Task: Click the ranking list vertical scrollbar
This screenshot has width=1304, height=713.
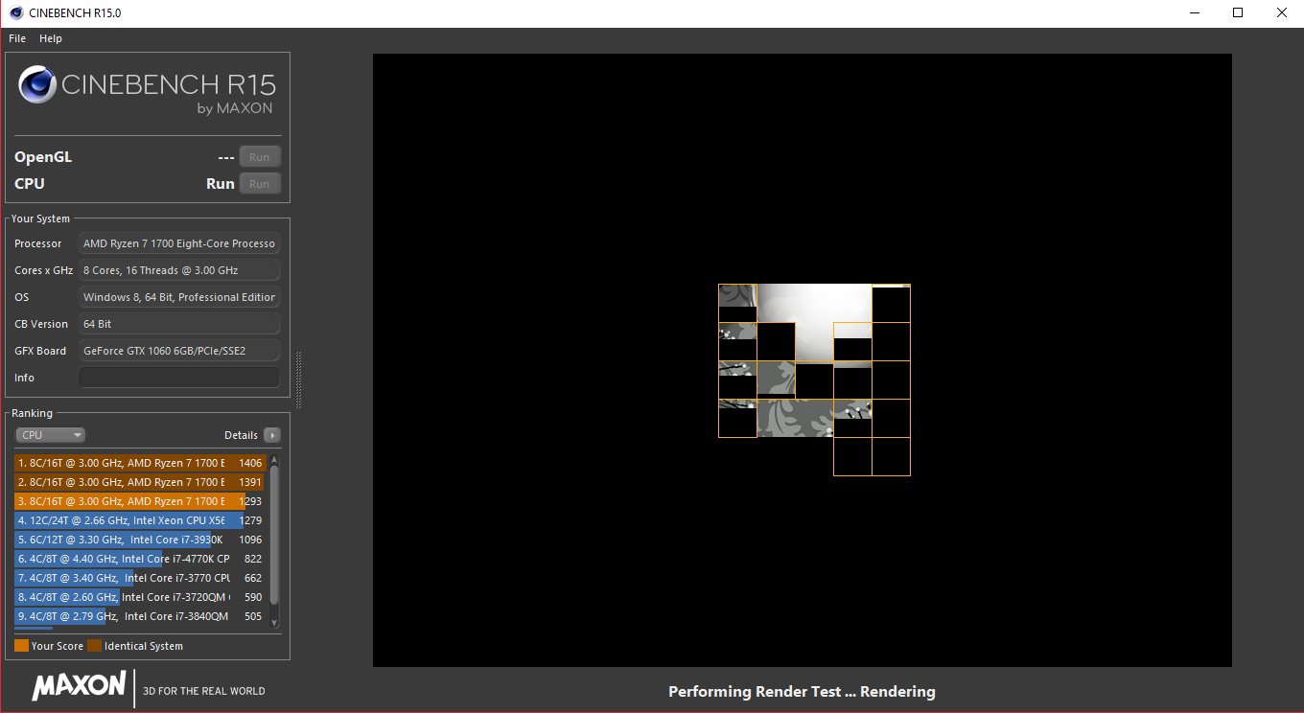Action: pyautogui.click(x=274, y=541)
